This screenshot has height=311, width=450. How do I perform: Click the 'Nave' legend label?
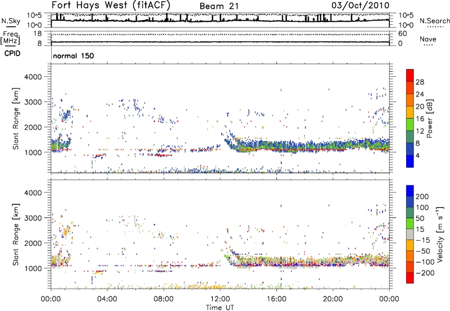427,39
